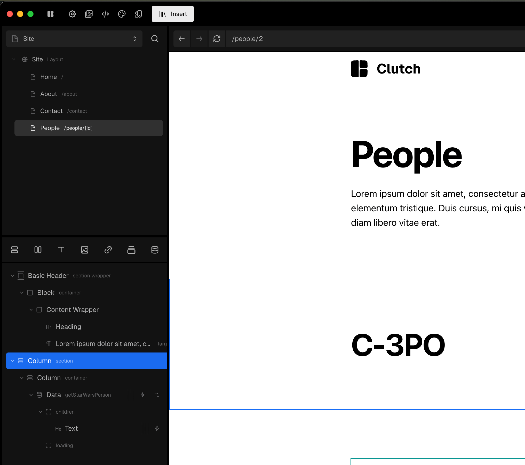525x465 pixels.
Task: Go forward with the right arrow button
Action: [199, 39]
